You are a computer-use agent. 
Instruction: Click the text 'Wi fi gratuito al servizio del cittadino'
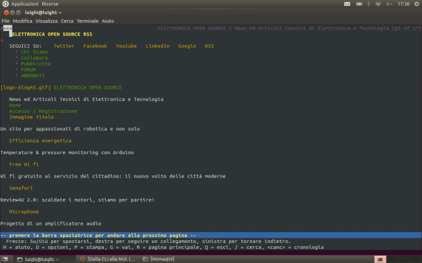(61, 176)
